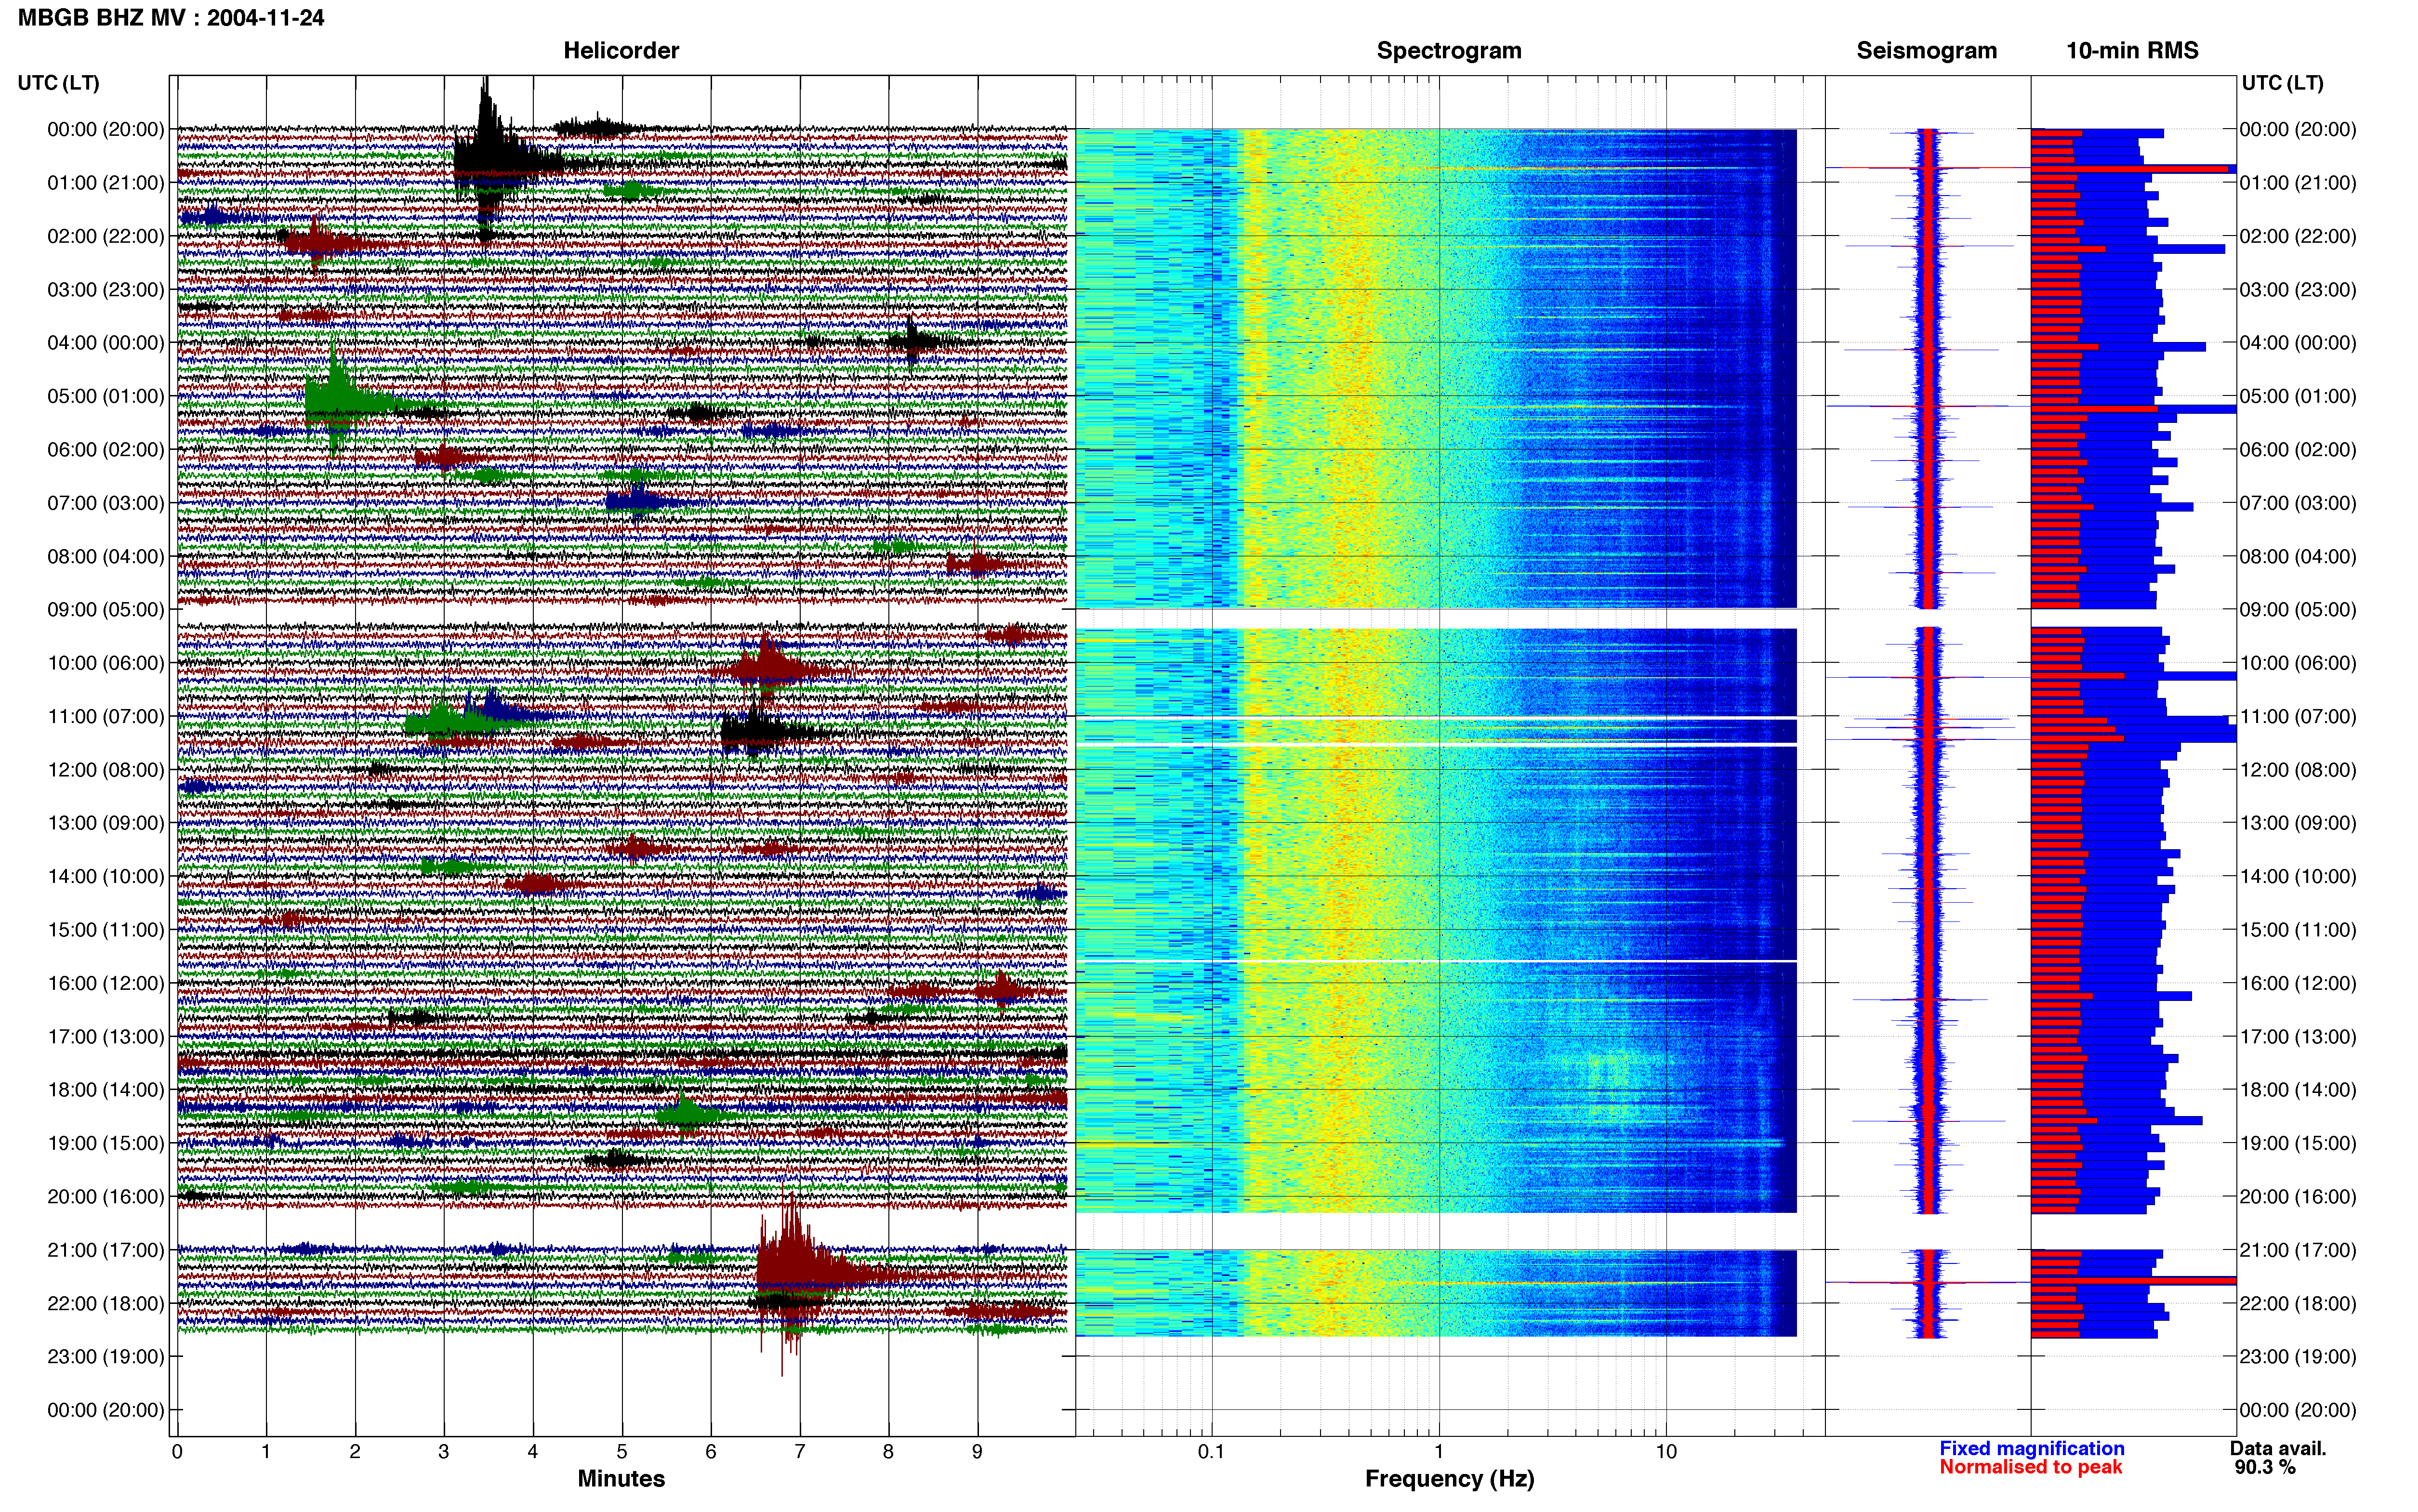
Task: Click the "05:00 (01:00)" time label on the Helicorder axis
Action: (x=105, y=396)
